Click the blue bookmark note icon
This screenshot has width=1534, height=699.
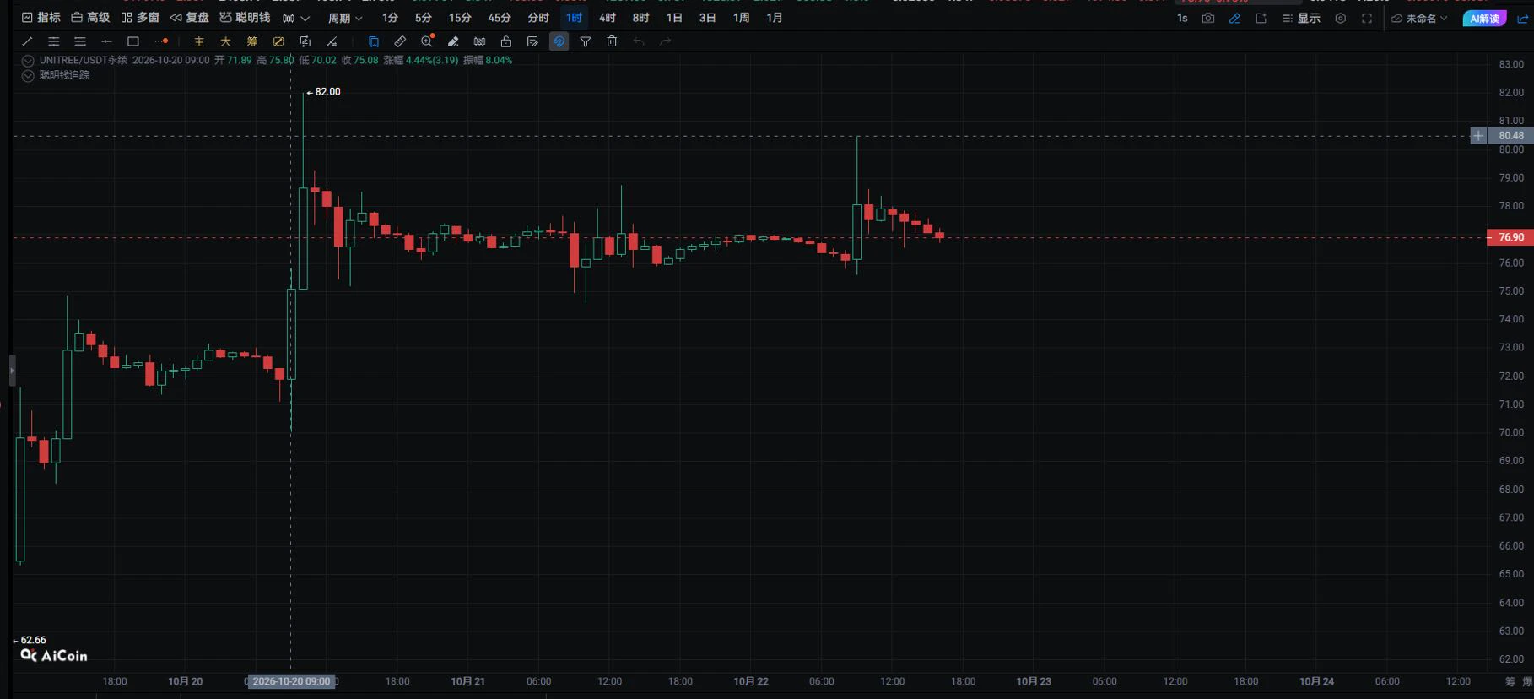(374, 41)
